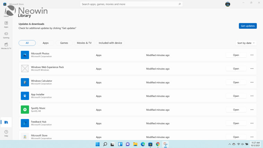Focus the Search apps, games, movies field

tap(131, 4)
